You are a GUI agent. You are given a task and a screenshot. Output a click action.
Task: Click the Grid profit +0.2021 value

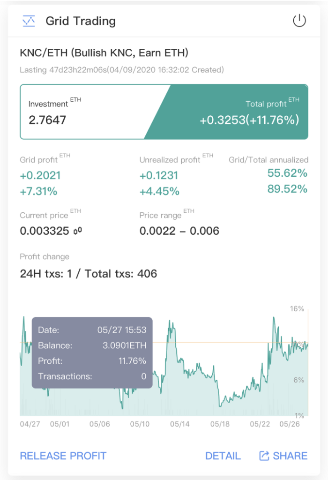pyautogui.click(x=40, y=175)
